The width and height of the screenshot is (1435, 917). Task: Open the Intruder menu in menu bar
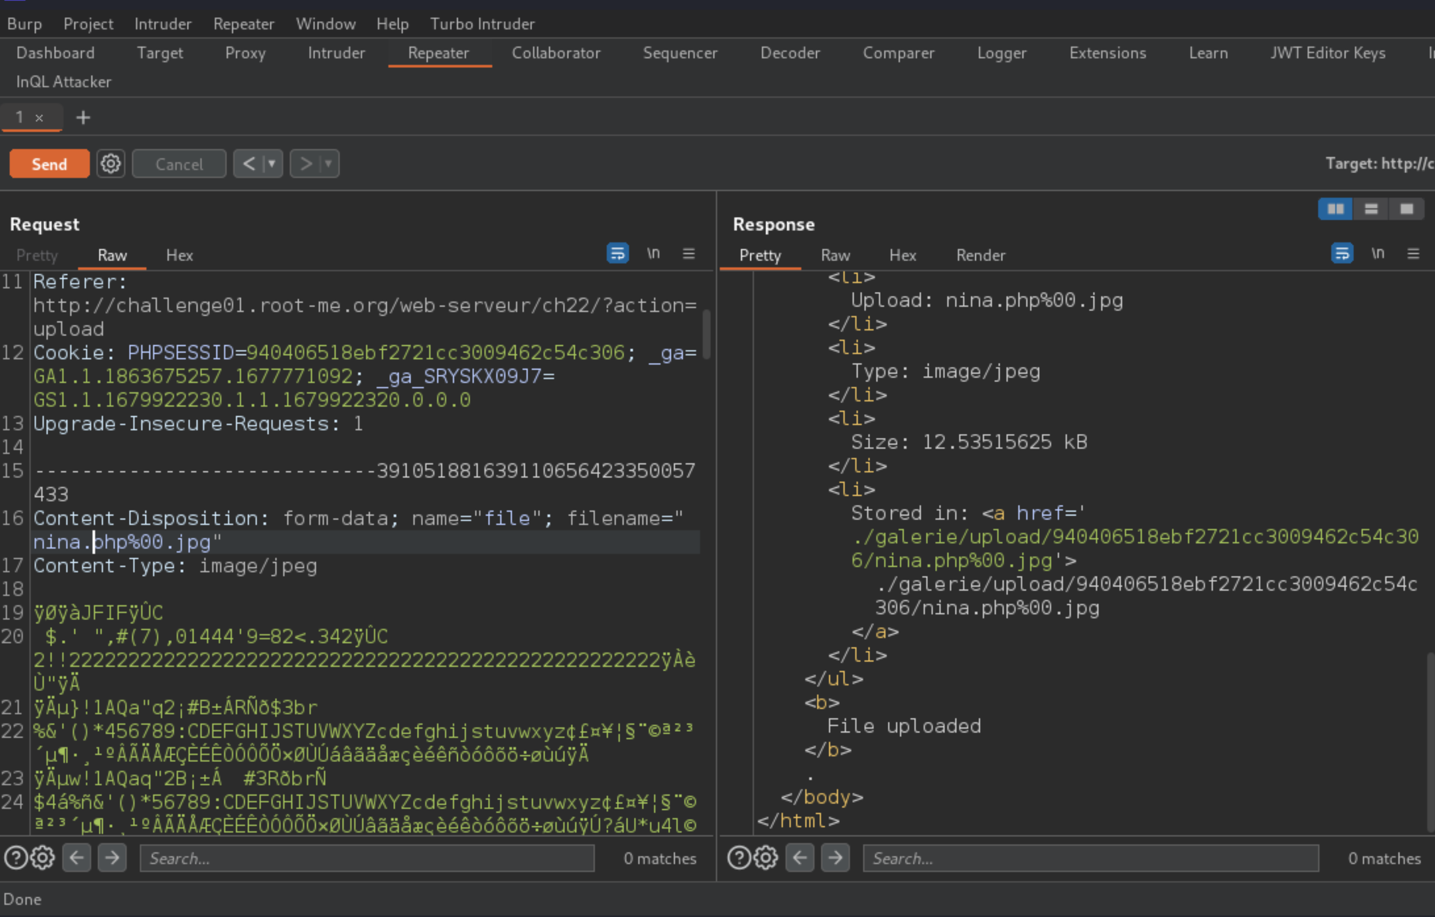pyautogui.click(x=163, y=24)
